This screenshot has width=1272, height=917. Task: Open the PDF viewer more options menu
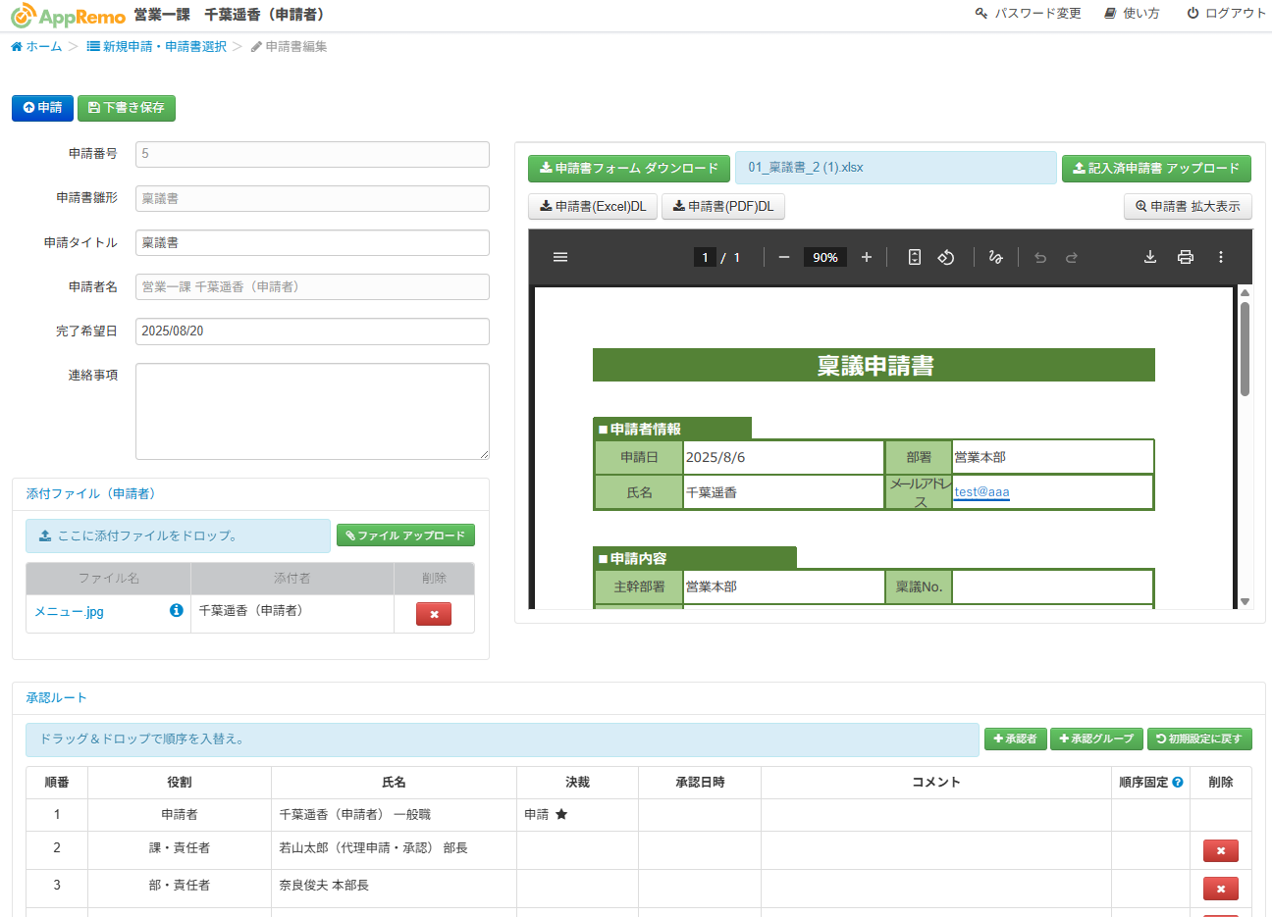pos(1221,257)
